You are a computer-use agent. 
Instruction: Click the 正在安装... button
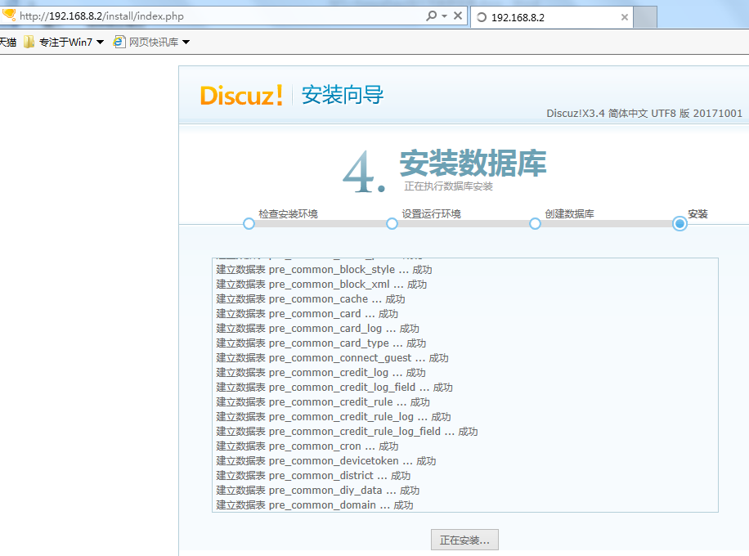[464, 540]
